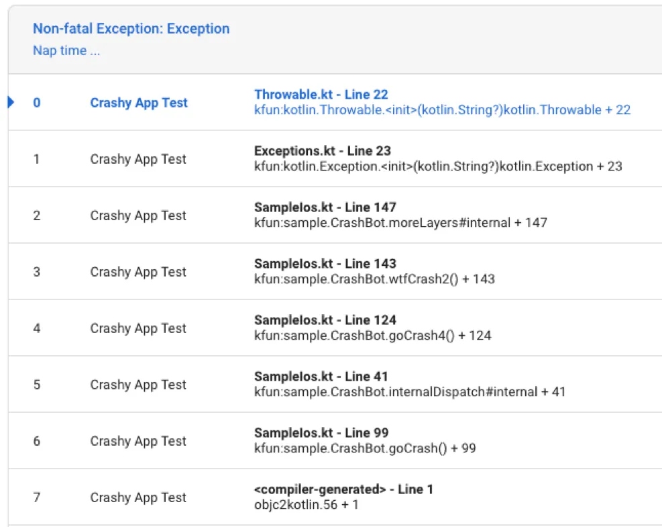Click the wtfCrash2() + 143 symbol
The width and height of the screenshot is (662, 527).
(x=374, y=279)
